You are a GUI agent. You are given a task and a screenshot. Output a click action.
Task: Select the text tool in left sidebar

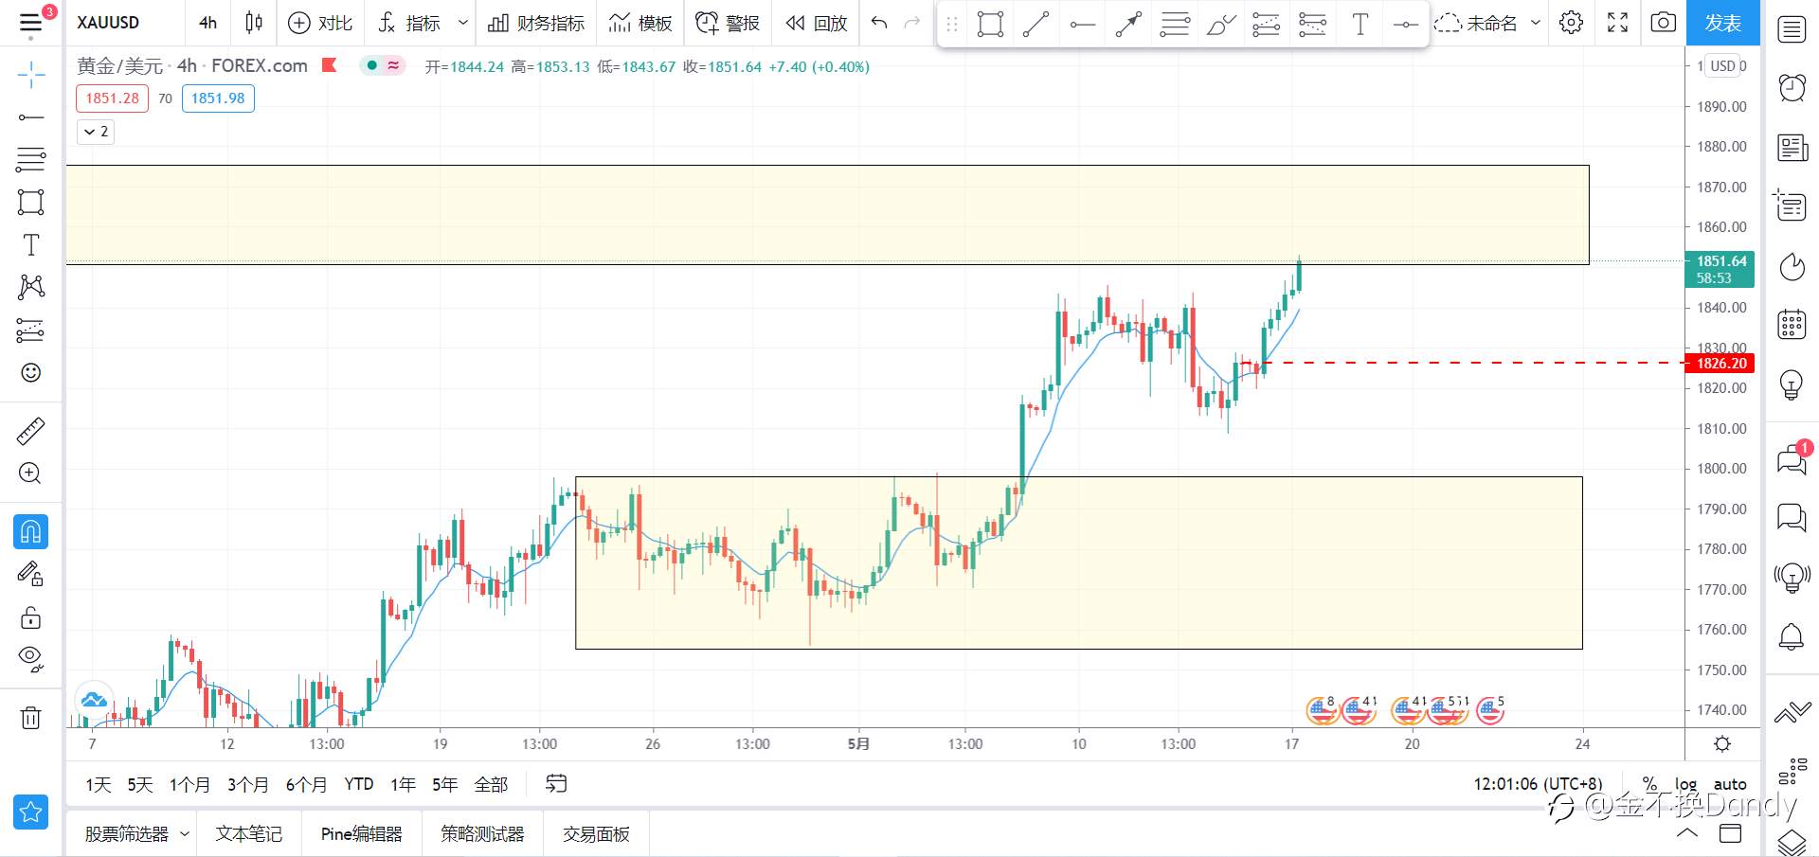point(30,244)
